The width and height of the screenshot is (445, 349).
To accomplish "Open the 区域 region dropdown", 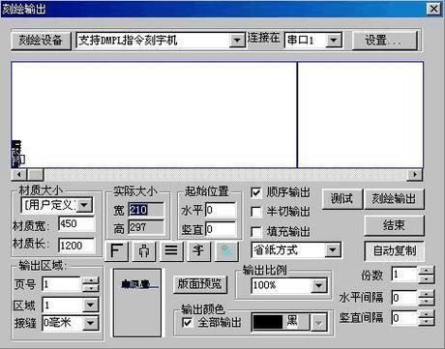I will [90, 305].
